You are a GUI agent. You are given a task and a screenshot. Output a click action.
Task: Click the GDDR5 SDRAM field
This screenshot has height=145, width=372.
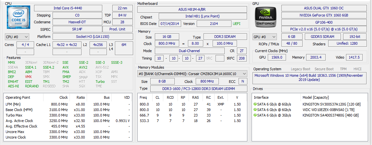(x=323, y=37)
